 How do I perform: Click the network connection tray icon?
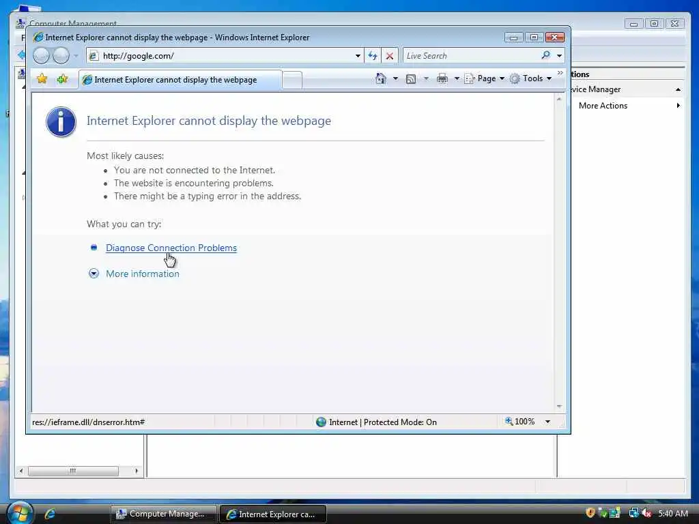coord(633,513)
